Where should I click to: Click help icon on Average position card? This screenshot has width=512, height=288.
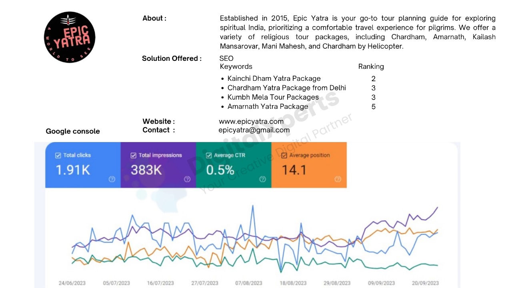(x=338, y=179)
